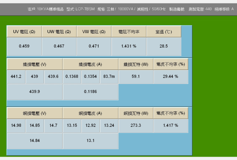Select the copper loss voltage 14.98 cell
Screen dimensions: 237x160
point(16,126)
